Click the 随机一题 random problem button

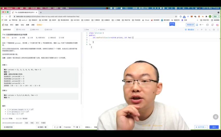click(x=42, y=127)
